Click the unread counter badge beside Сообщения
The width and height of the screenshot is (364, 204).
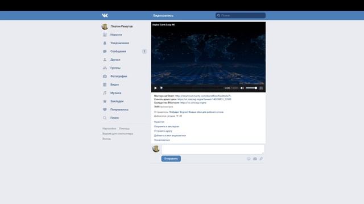click(x=144, y=52)
